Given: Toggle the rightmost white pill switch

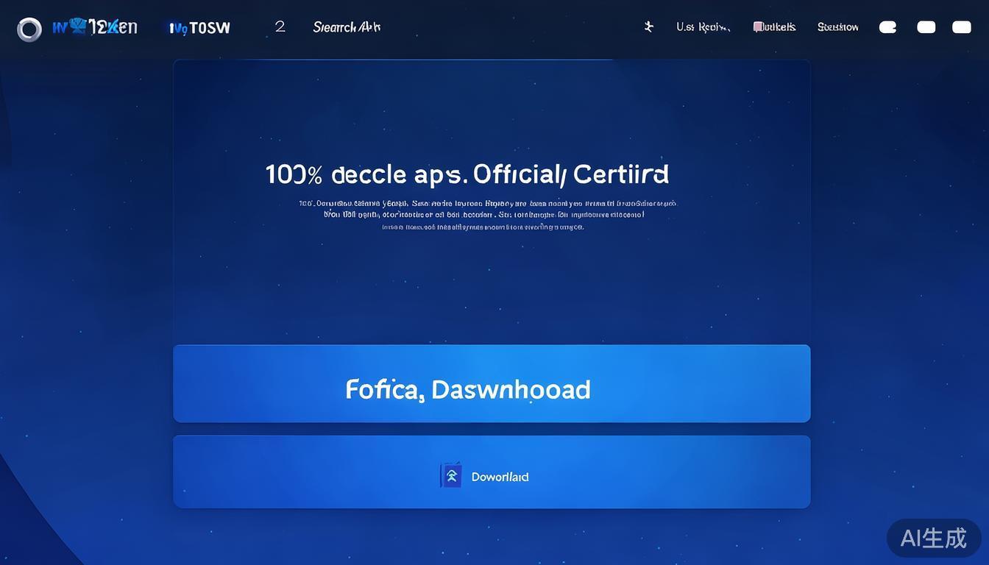Looking at the screenshot, I should tap(962, 27).
